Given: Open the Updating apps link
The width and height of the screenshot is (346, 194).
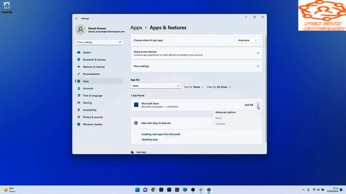Looking at the screenshot, I should 150,140.
